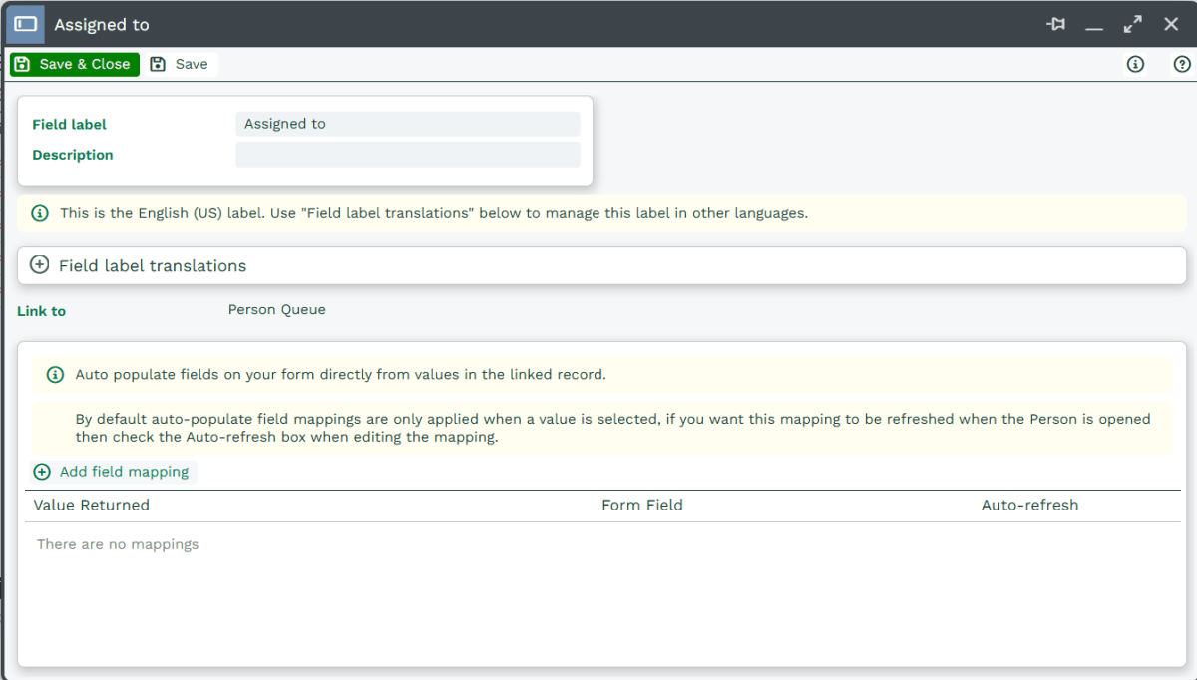Select the Form Field column header

point(642,505)
